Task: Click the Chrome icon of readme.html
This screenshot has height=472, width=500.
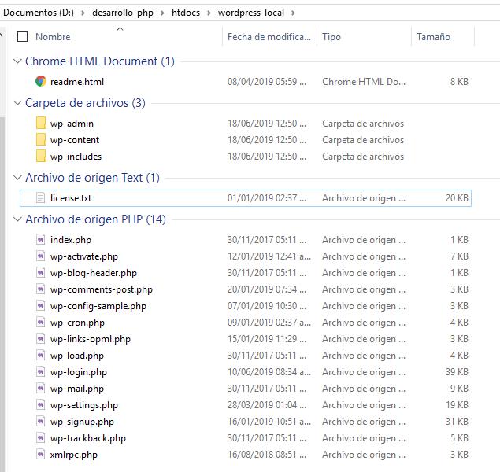Action: click(x=40, y=81)
